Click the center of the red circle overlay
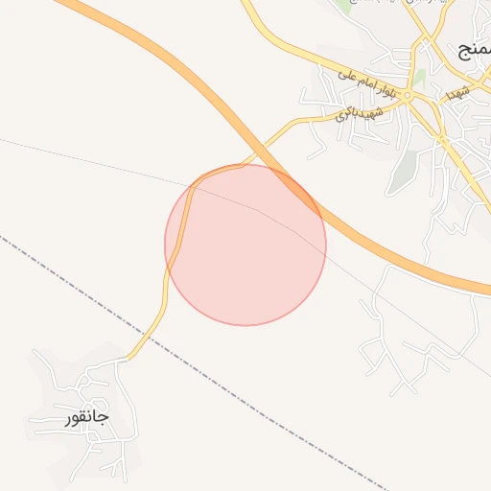This screenshot has height=491, width=491. point(245,245)
